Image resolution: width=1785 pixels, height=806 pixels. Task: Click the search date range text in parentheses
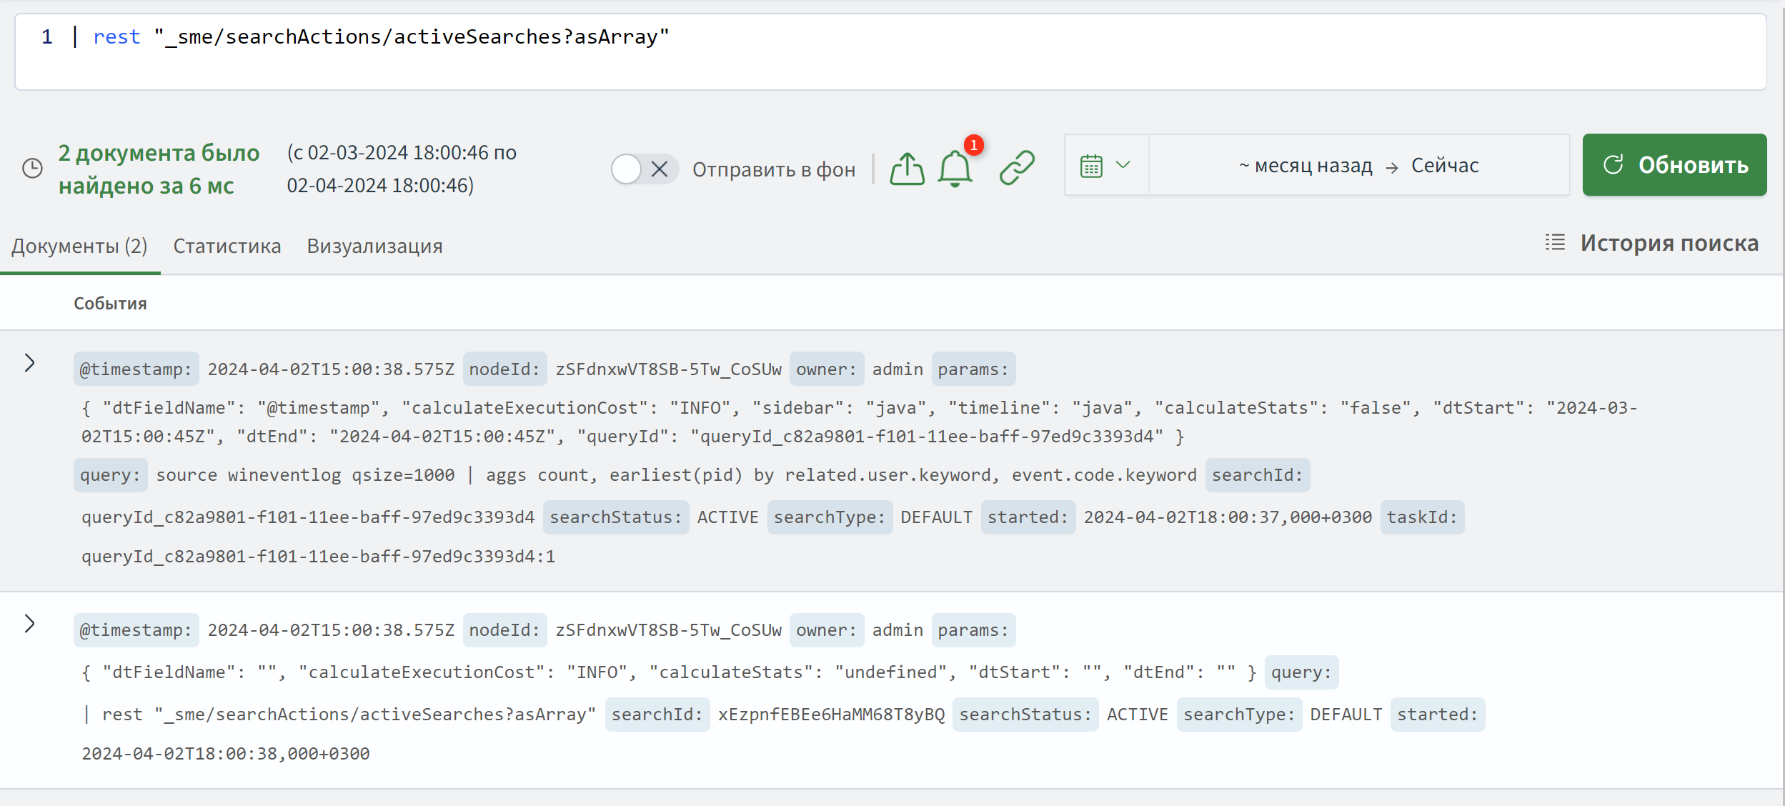click(402, 169)
